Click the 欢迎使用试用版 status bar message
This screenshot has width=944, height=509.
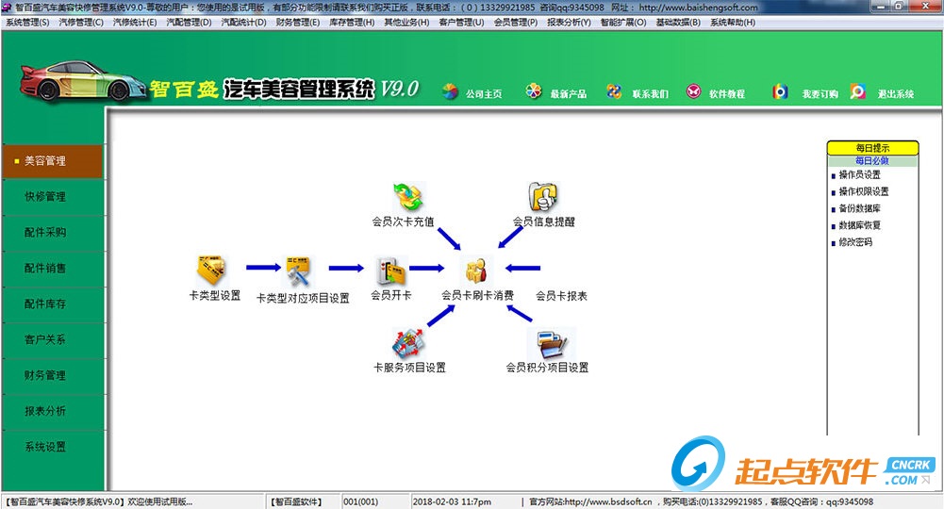point(160,501)
